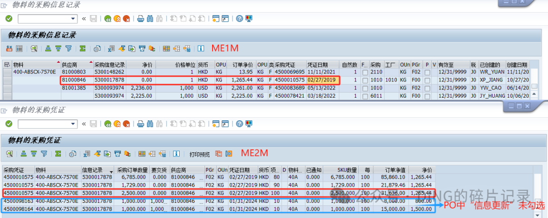Select the 31,636.00 order value cell

click(x=391, y=193)
